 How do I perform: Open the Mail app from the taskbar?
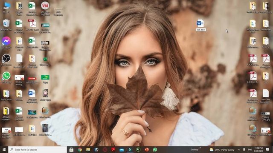point(122,150)
